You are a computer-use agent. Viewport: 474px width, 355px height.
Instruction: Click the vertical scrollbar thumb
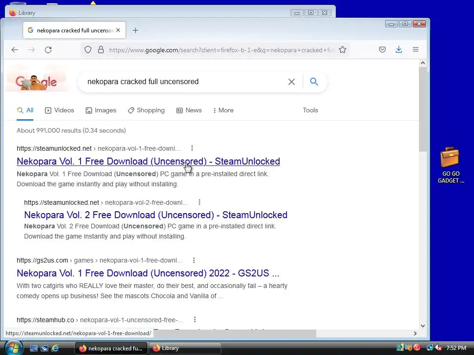(423, 109)
